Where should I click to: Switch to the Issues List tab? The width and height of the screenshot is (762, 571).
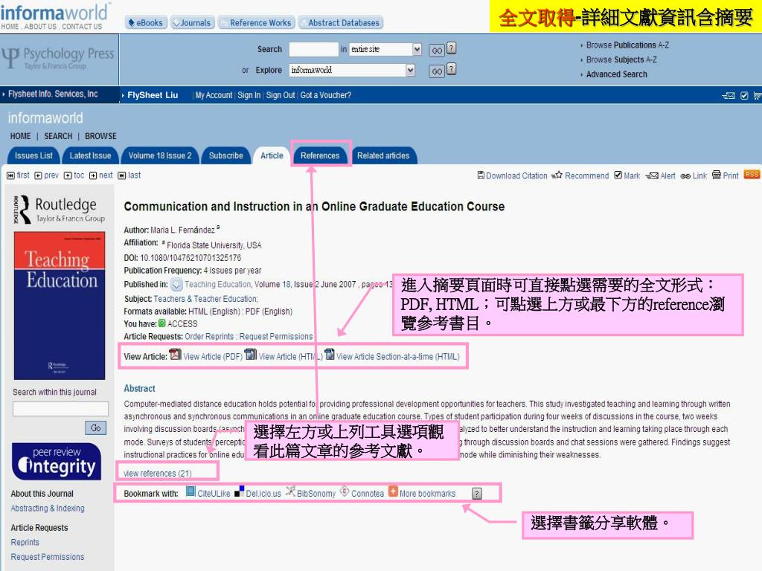point(33,155)
